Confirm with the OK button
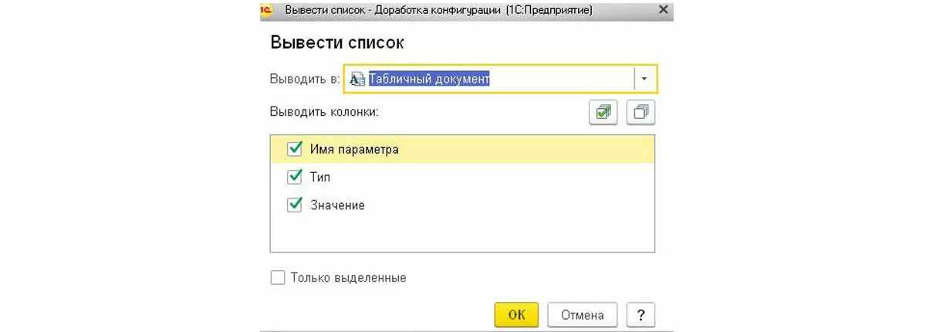The width and height of the screenshot is (926, 332). coord(517,314)
